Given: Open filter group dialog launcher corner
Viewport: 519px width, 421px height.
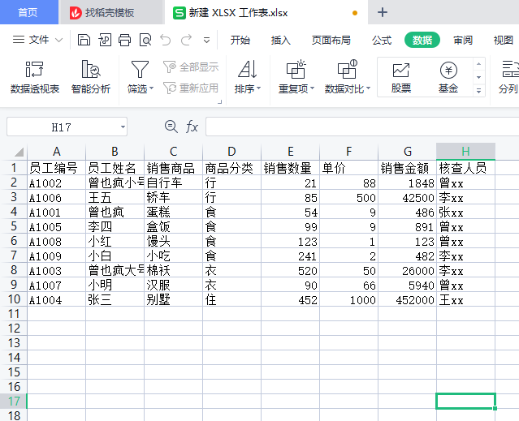Looking at the screenshot, I should click(219, 101).
